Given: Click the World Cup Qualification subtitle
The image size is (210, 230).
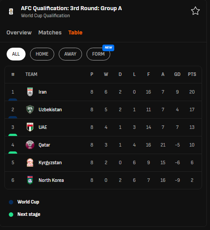Looking at the screenshot, I should pyautogui.click(x=45, y=15).
